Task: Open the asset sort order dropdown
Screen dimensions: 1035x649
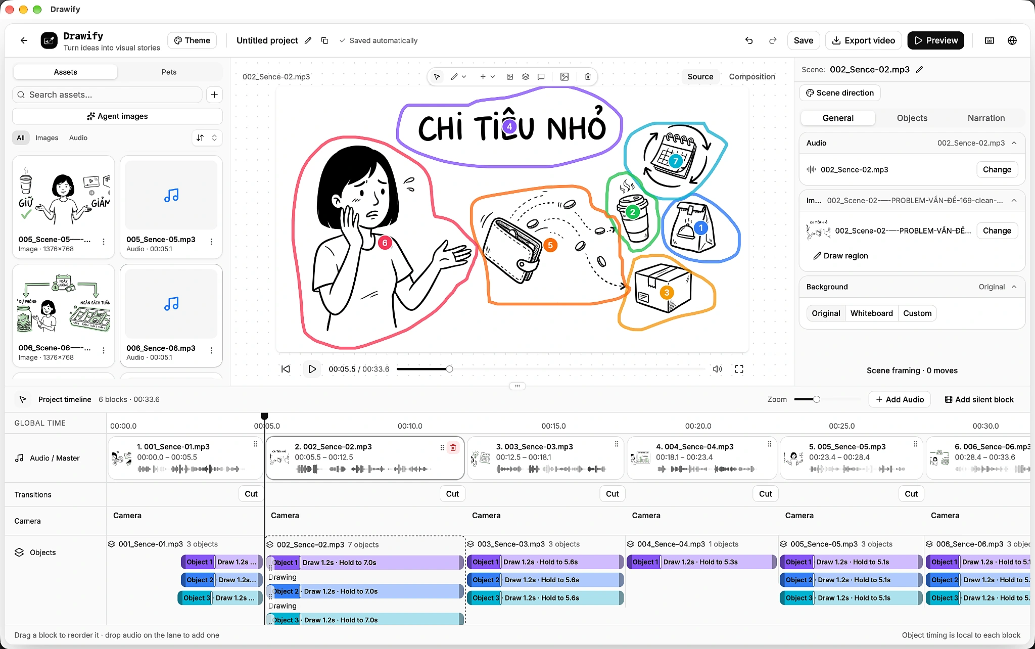Action: point(207,138)
